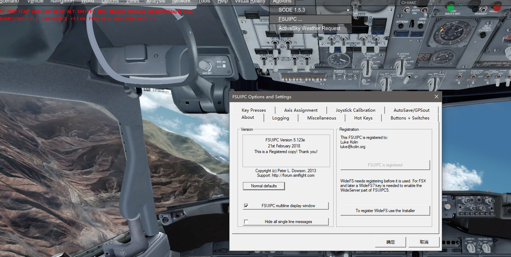The width and height of the screenshot is (511, 257).
Task: Open the Axis Assignment tab
Action: coord(301,110)
